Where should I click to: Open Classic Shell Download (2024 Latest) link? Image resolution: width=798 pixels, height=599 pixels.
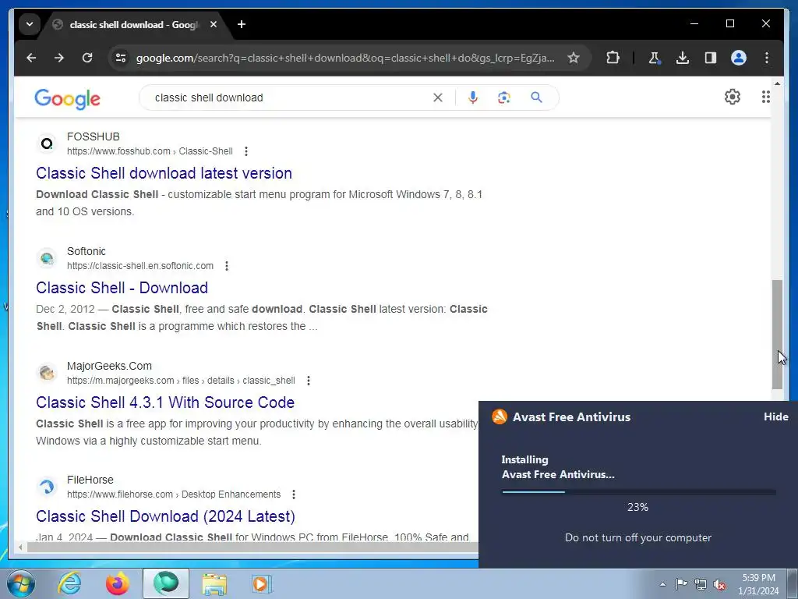pos(166,516)
